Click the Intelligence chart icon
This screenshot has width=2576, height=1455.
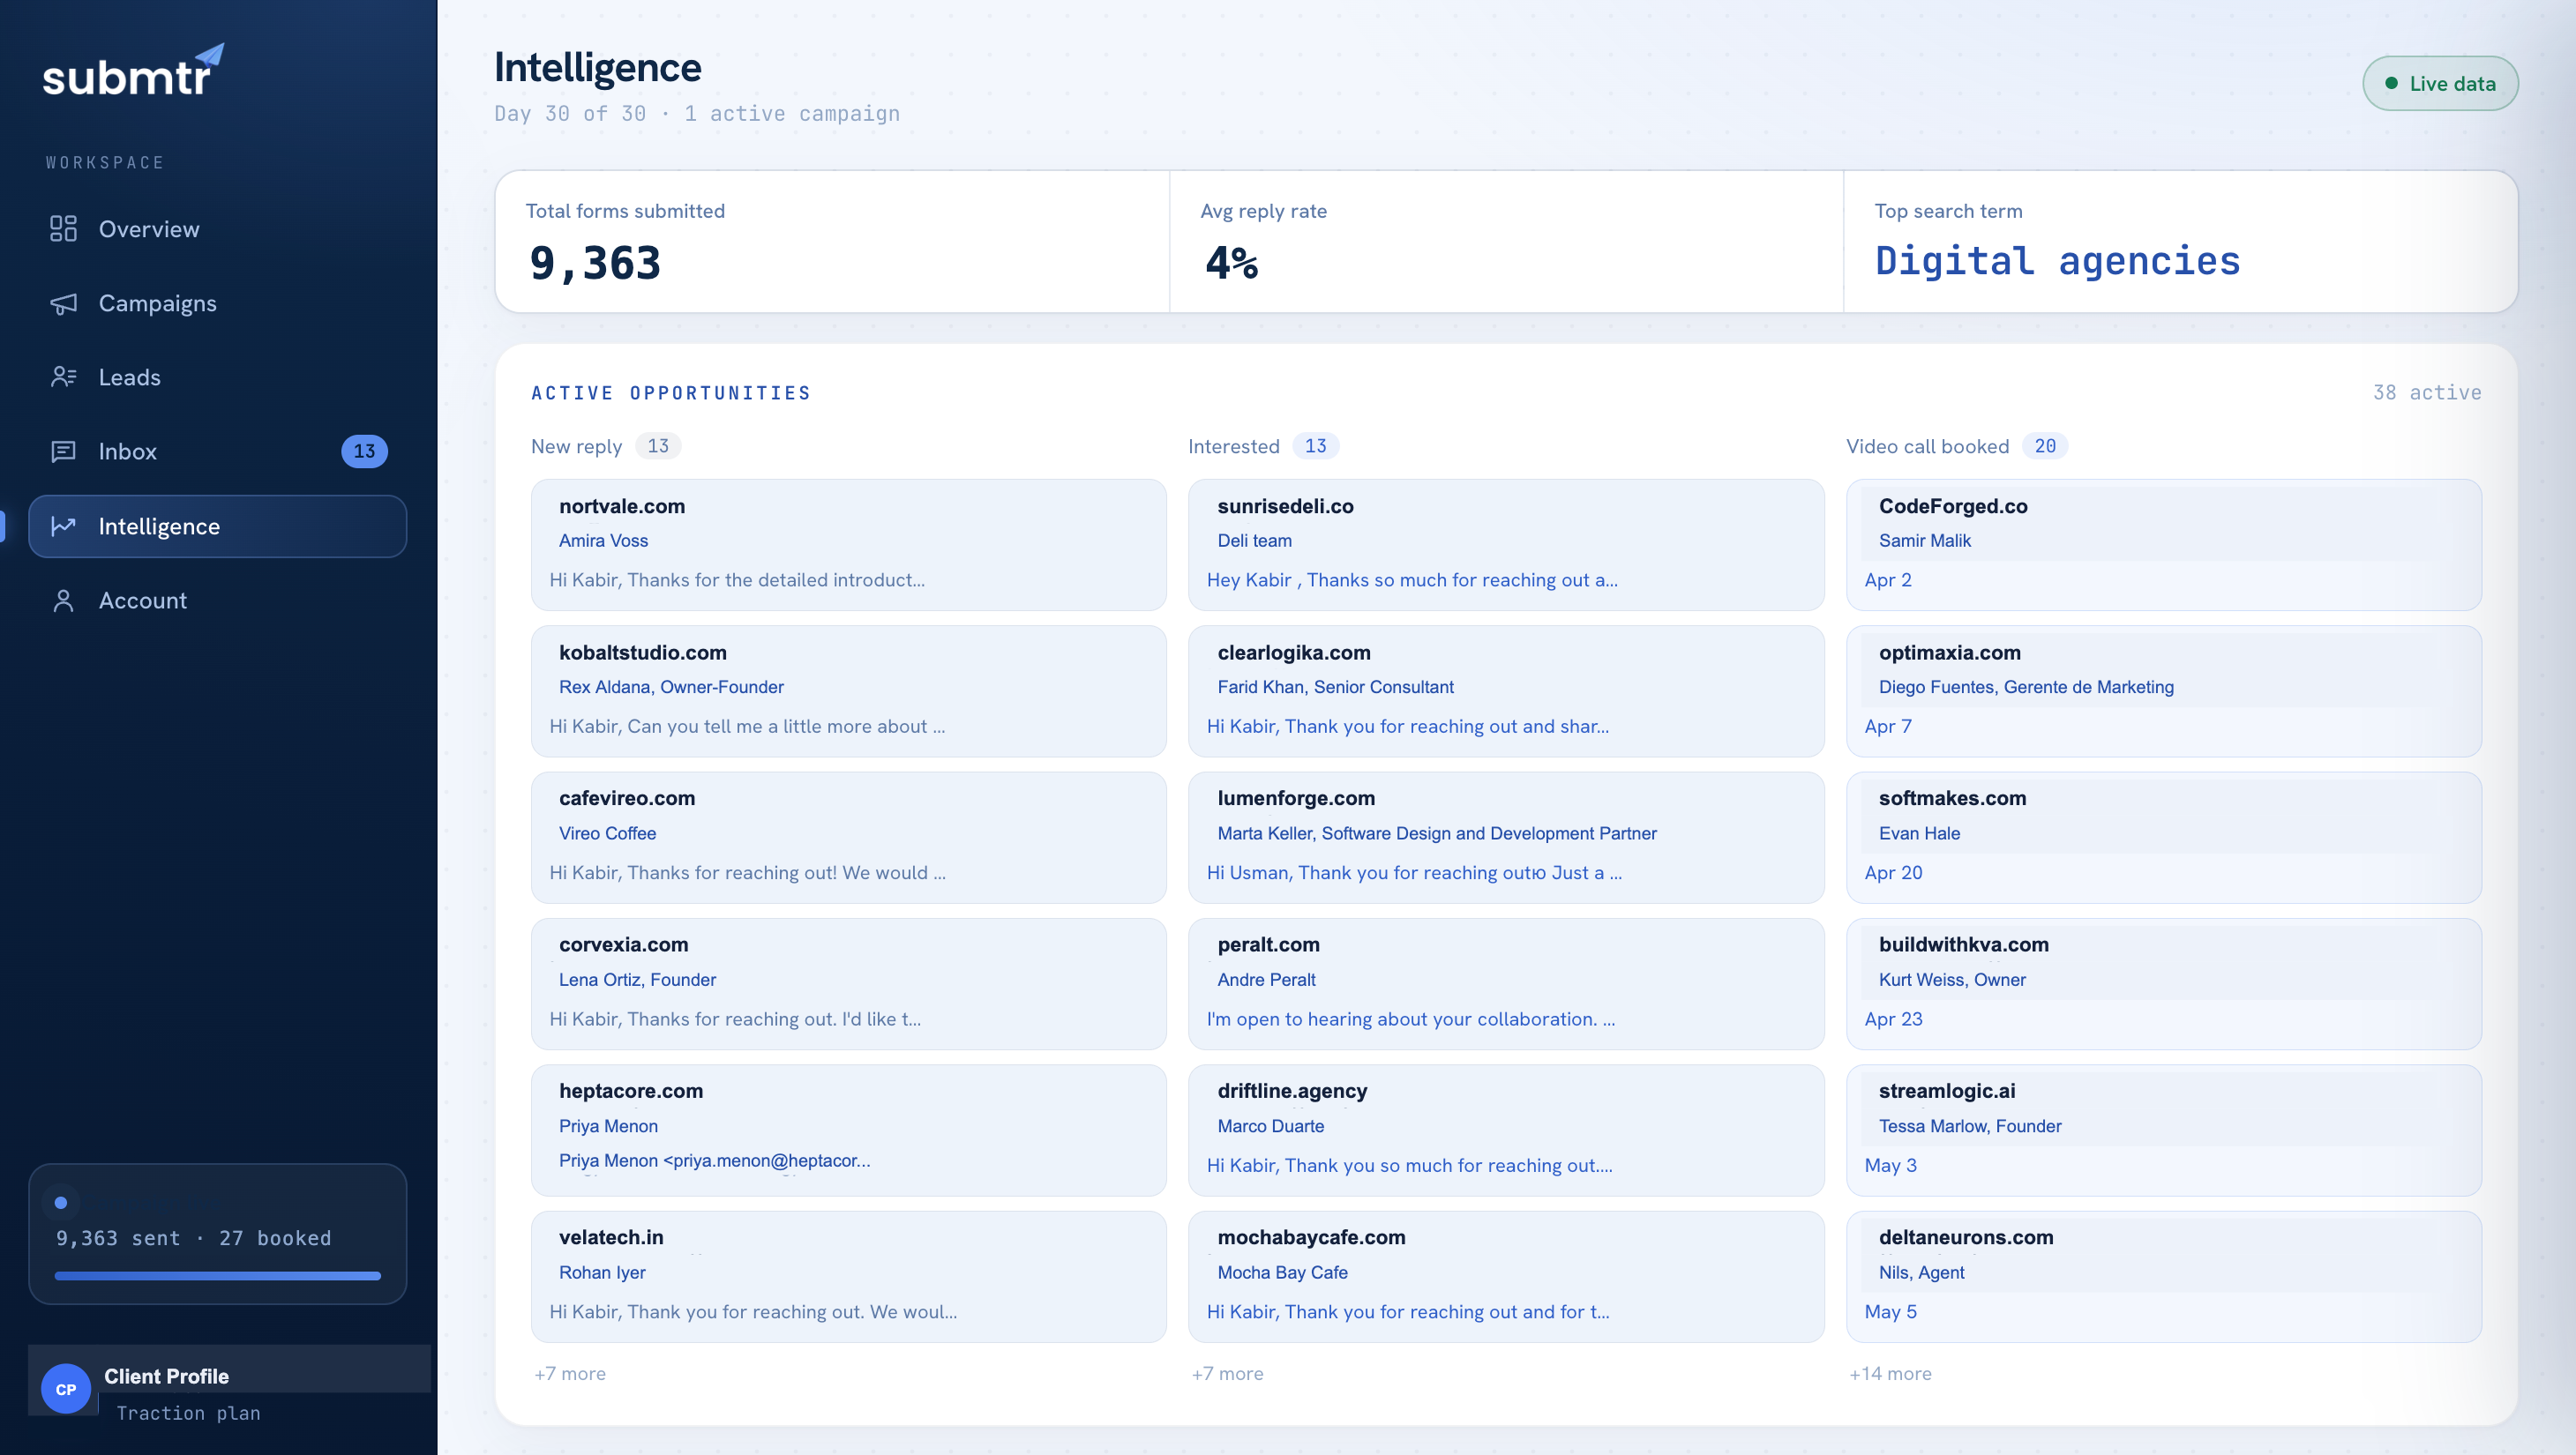(x=63, y=526)
